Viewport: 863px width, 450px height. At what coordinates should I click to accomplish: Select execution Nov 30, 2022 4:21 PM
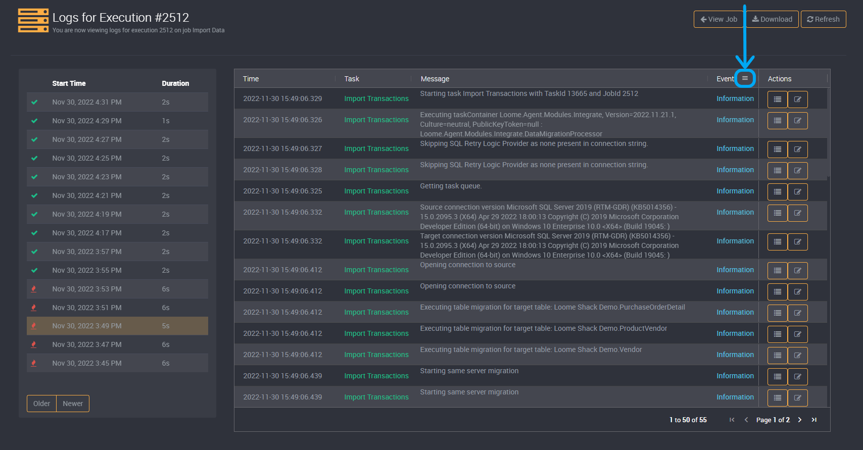coord(117,195)
